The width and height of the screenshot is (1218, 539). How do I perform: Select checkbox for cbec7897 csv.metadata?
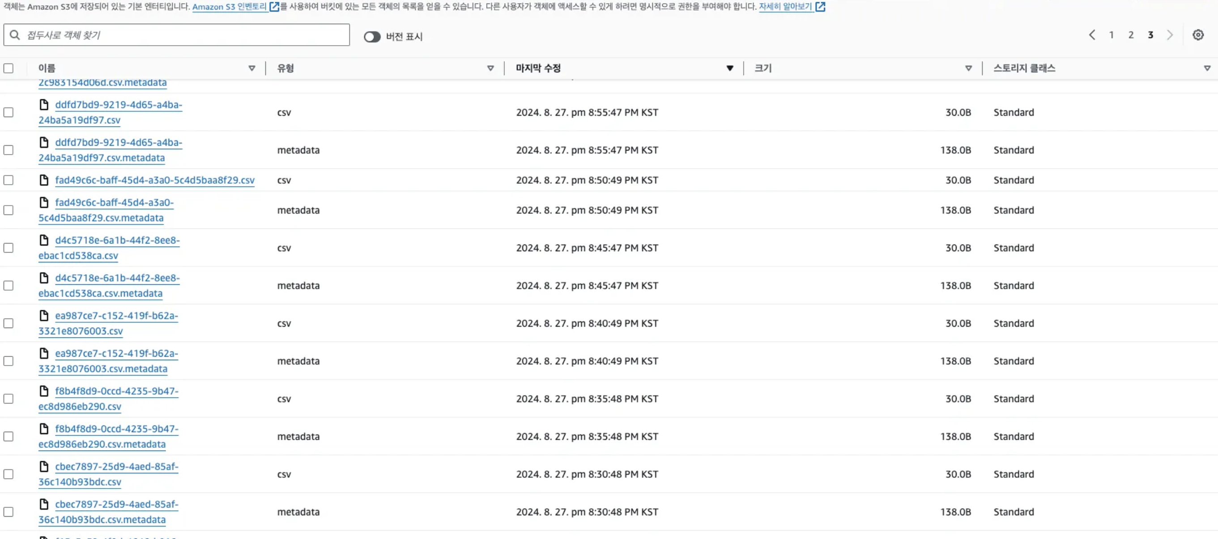(x=9, y=512)
